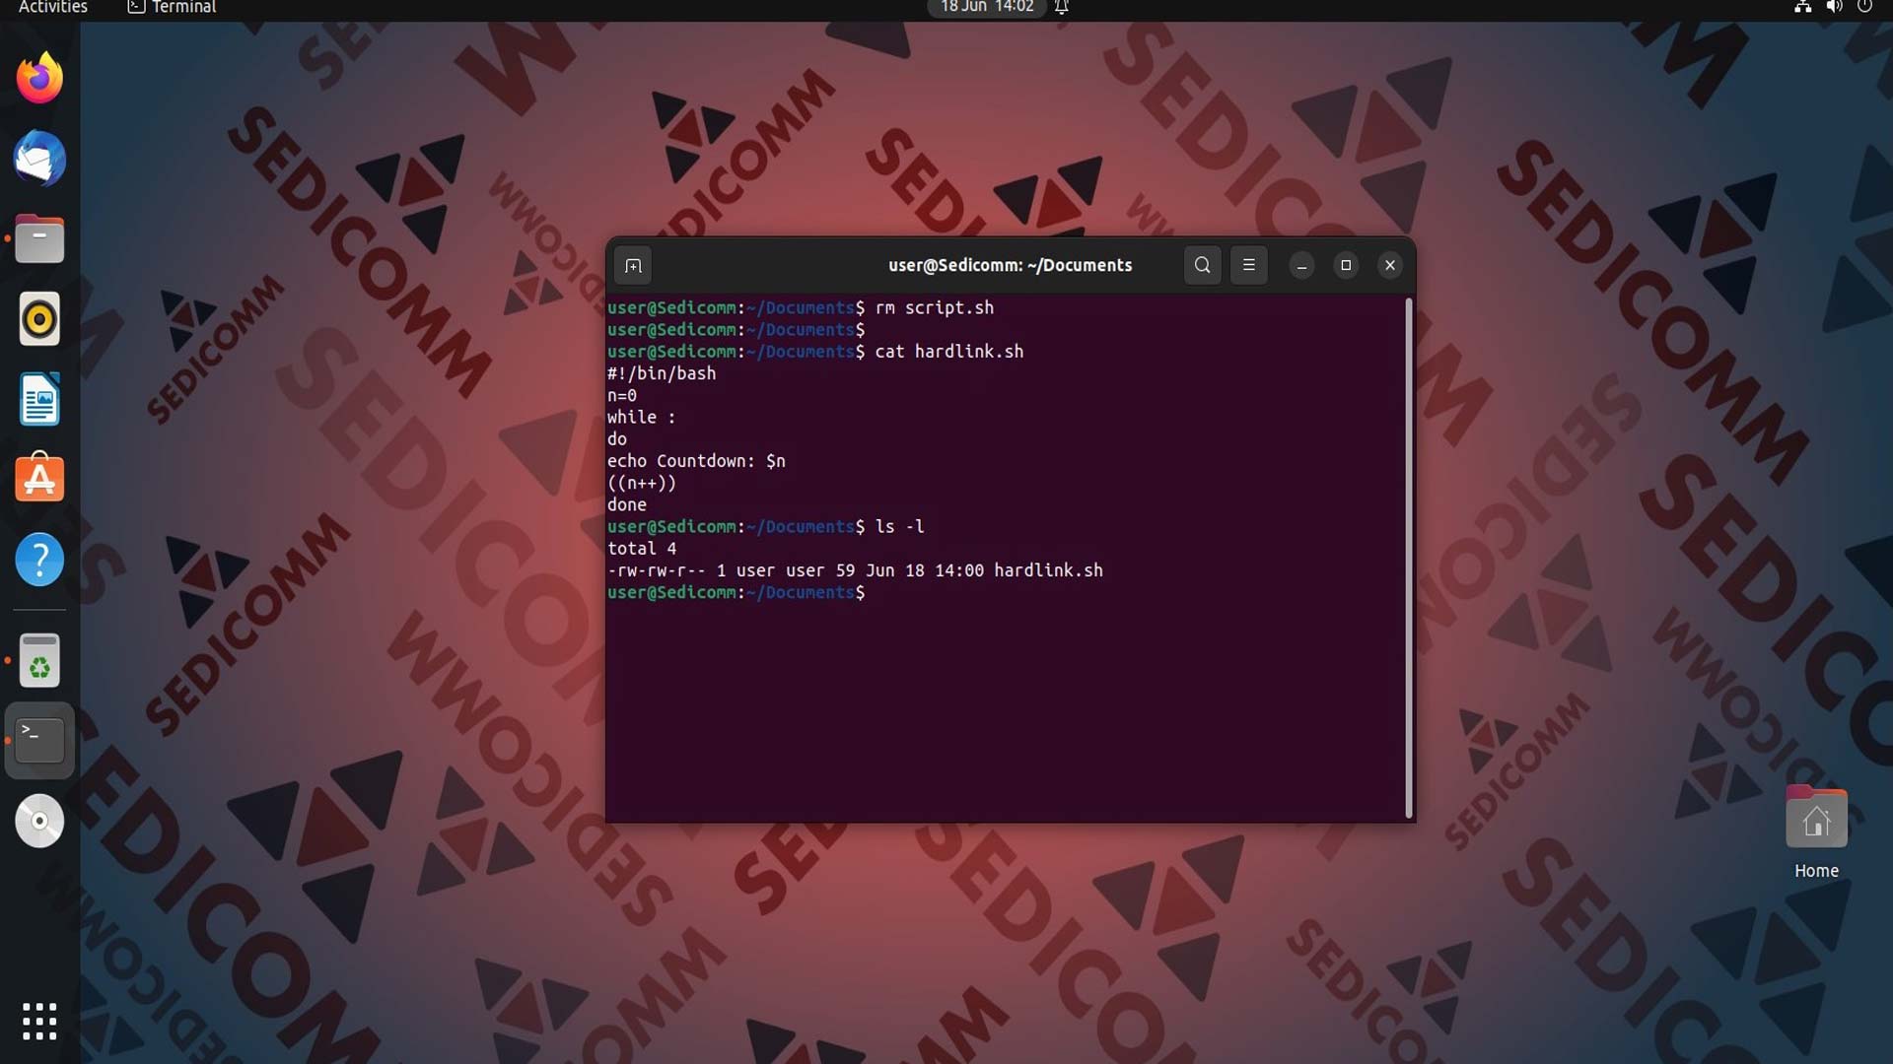Screen dimensions: 1893x1064
Task: Click the terminal title 'user@Sedicomm: ~/Documents'
Action: point(1010,266)
